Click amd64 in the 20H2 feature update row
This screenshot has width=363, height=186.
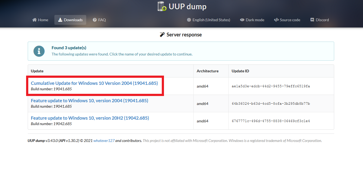coord(203,121)
